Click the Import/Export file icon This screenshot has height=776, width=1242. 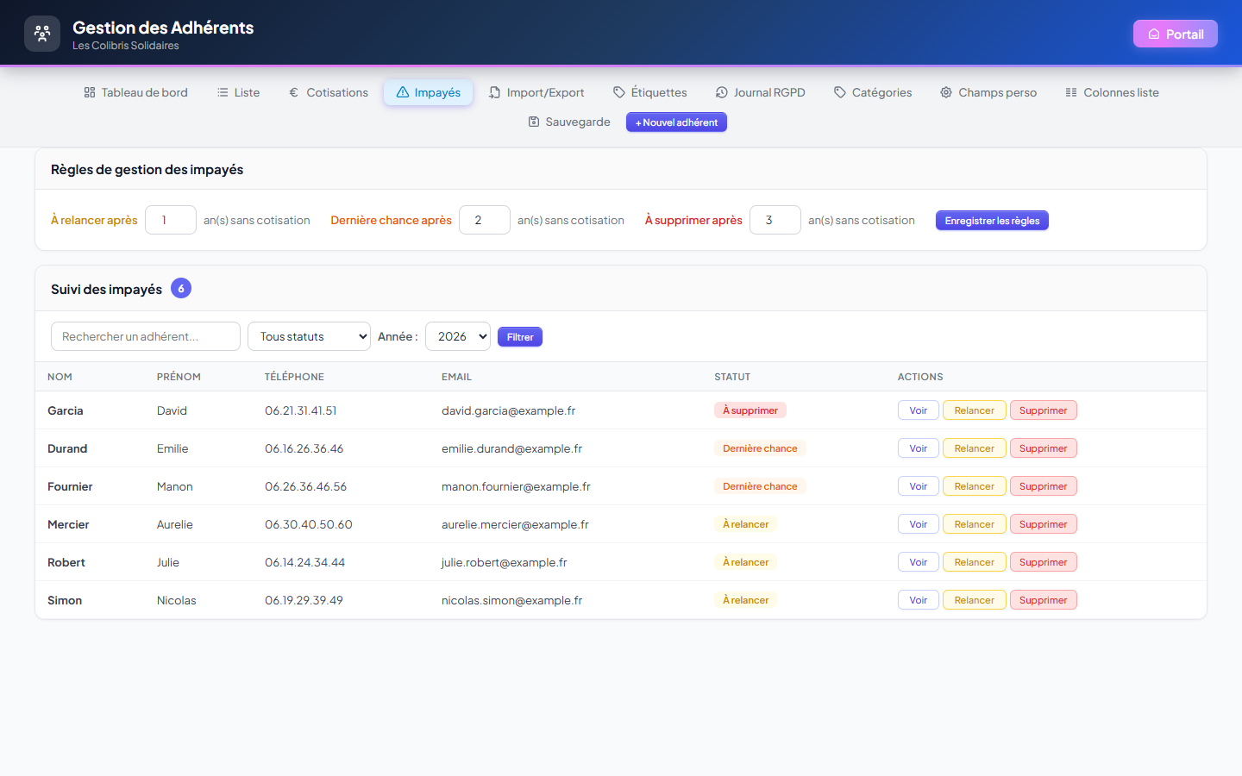click(494, 92)
